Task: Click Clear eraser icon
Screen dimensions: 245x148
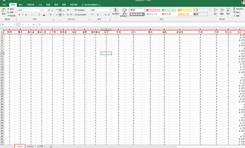Action: 234,16
